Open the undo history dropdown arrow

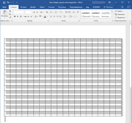coord(10,2)
